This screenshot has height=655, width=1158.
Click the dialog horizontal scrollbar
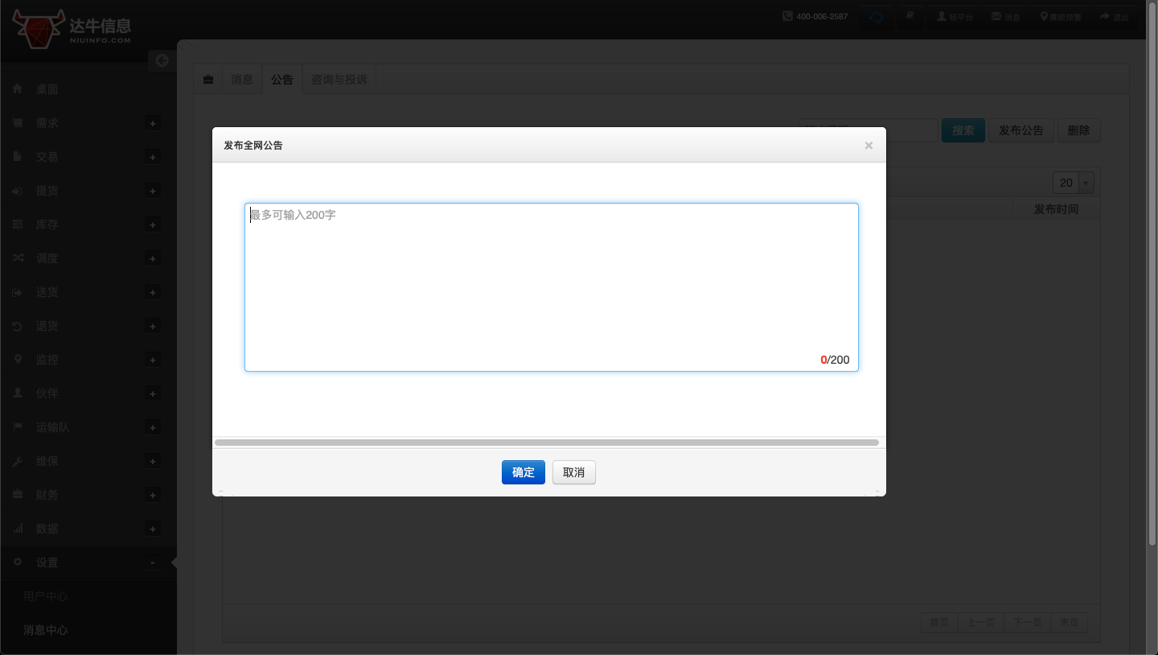click(x=547, y=443)
